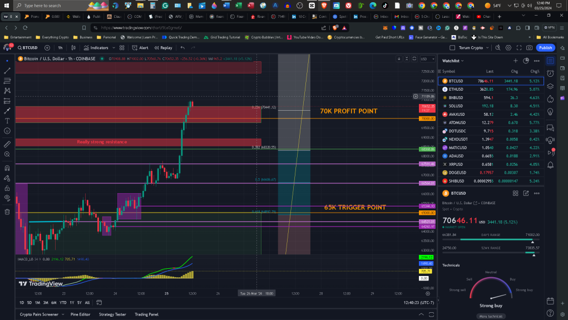
Task: Switch to the Pine Editor tab
Action: [x=81, y=314]
